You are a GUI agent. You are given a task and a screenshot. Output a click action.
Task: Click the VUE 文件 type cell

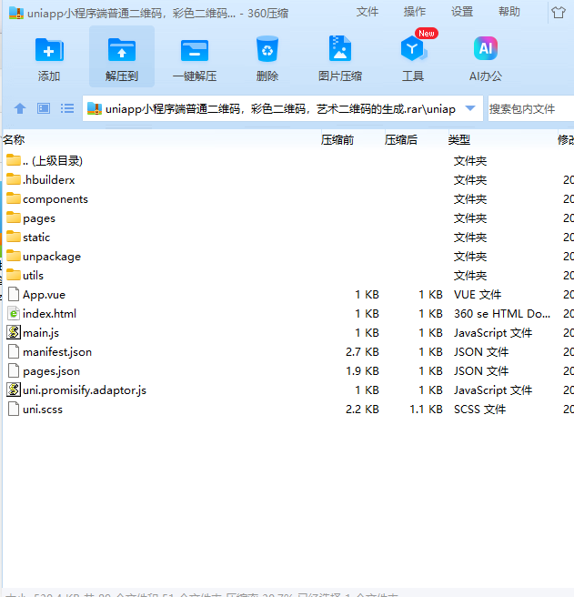(x=478, y=294)
